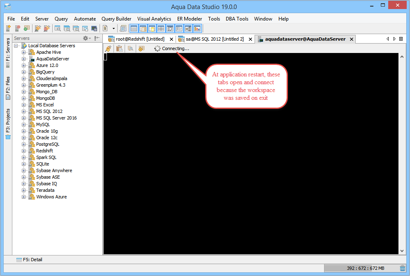The width and height of the screenshot is (410, 276).
Task: Close the root@Redshift [Untitled] tab
Action: coord(171,39)
